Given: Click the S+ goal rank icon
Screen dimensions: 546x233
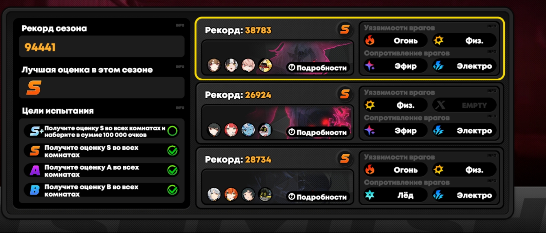Looking at the screenshot, I should (36, 131).
